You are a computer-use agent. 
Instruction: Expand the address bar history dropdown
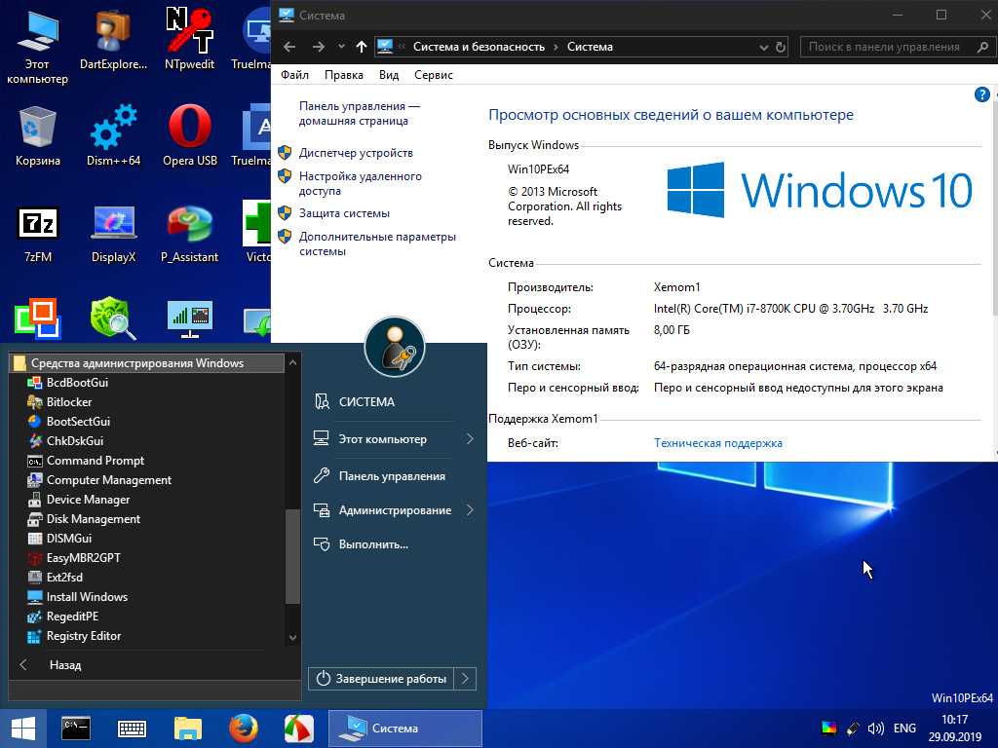tap(763, 47)
